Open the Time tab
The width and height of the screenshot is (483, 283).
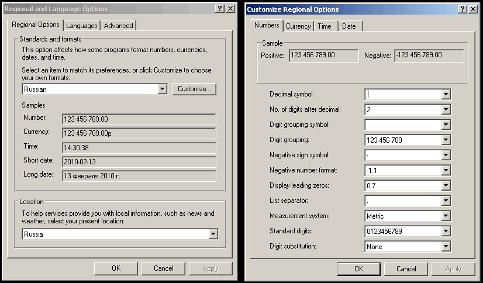pos(325,26)
